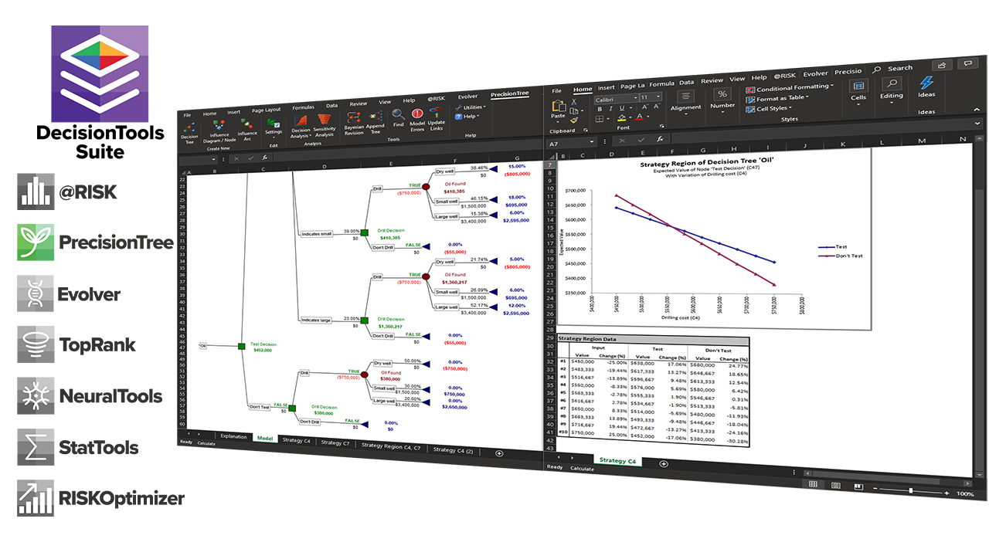The height and width of the screenshot is (556, 989).
Task: Open the Conditional Formatting menu
Action: tap(790, 88)
